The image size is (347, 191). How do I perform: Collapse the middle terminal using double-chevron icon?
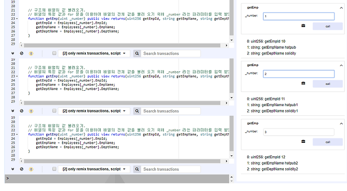click(13, 111)
